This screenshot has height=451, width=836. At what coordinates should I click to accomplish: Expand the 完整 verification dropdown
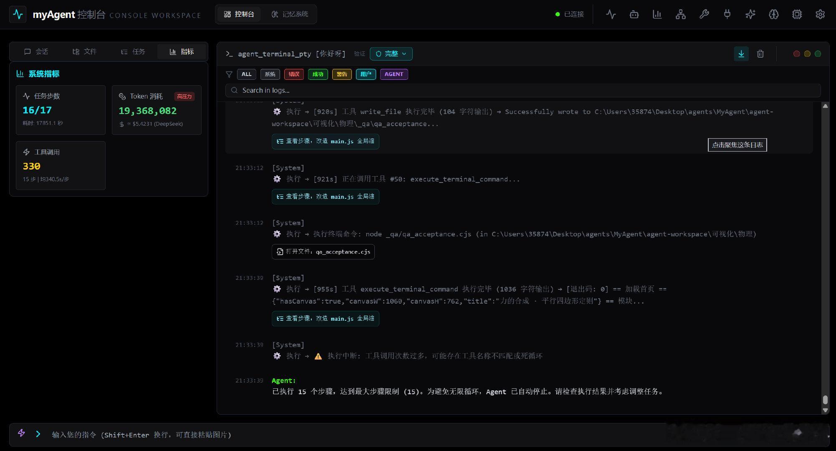tap(391, 54)
